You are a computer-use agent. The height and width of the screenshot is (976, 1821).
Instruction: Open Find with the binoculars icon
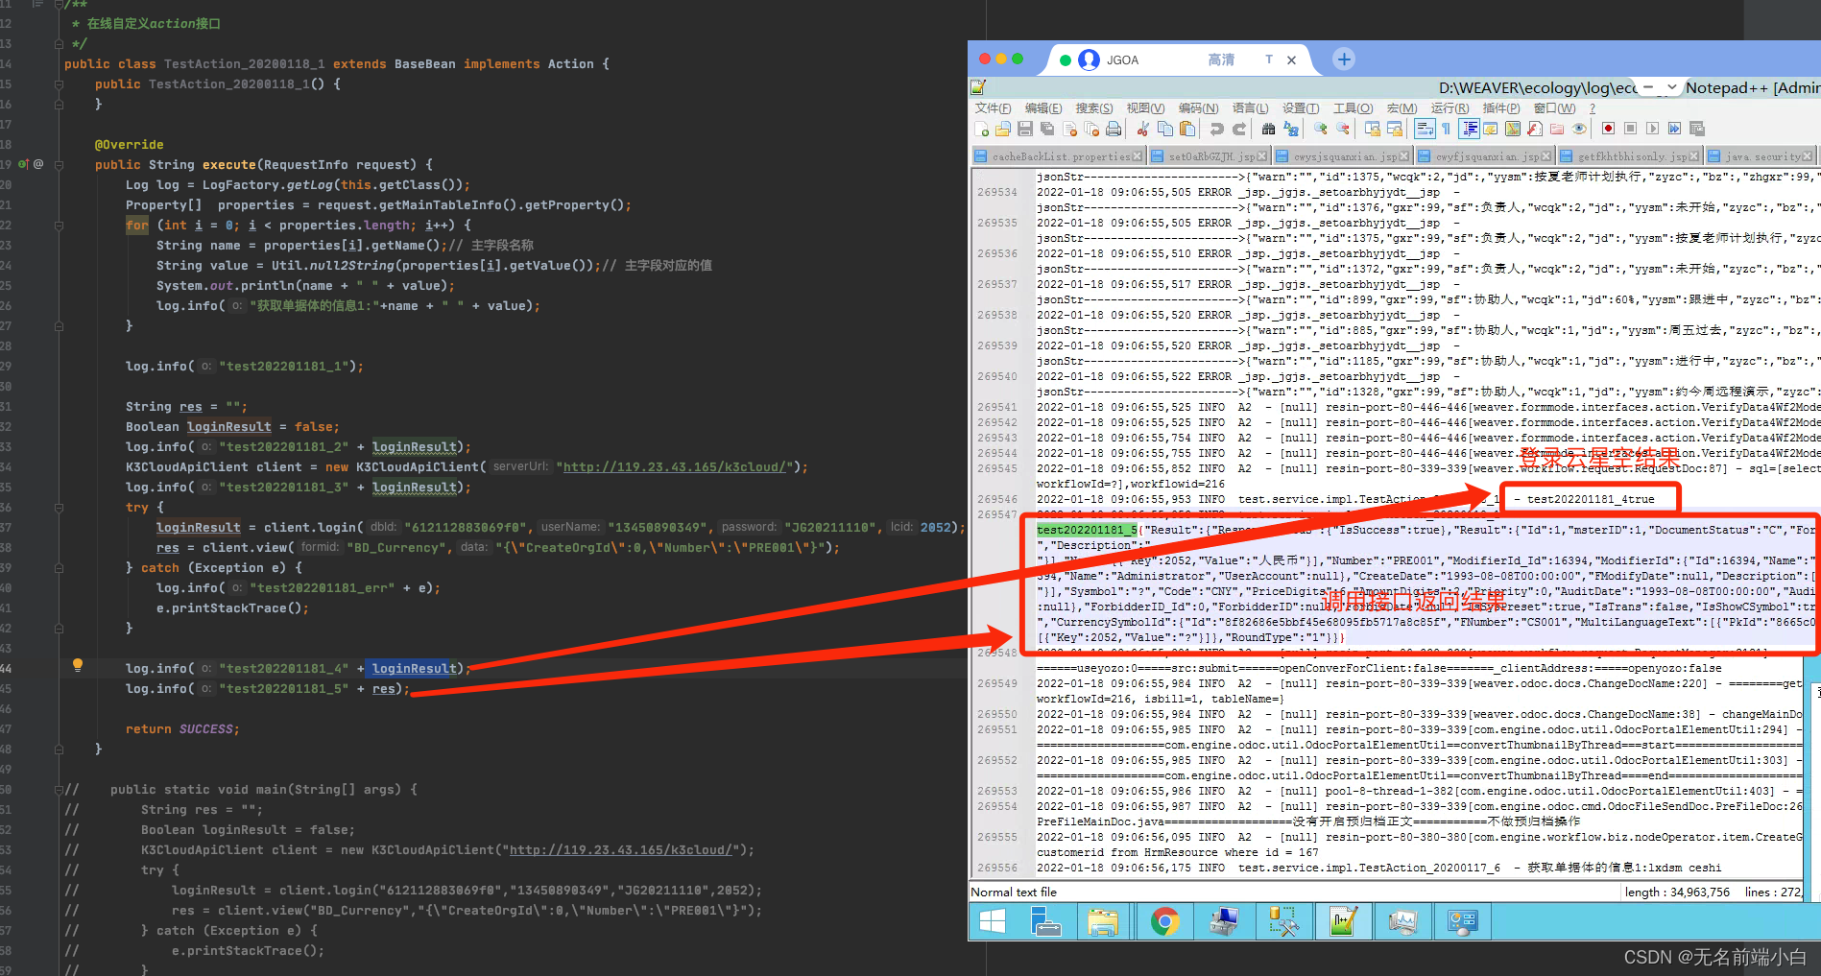[x=1268, y=129]
